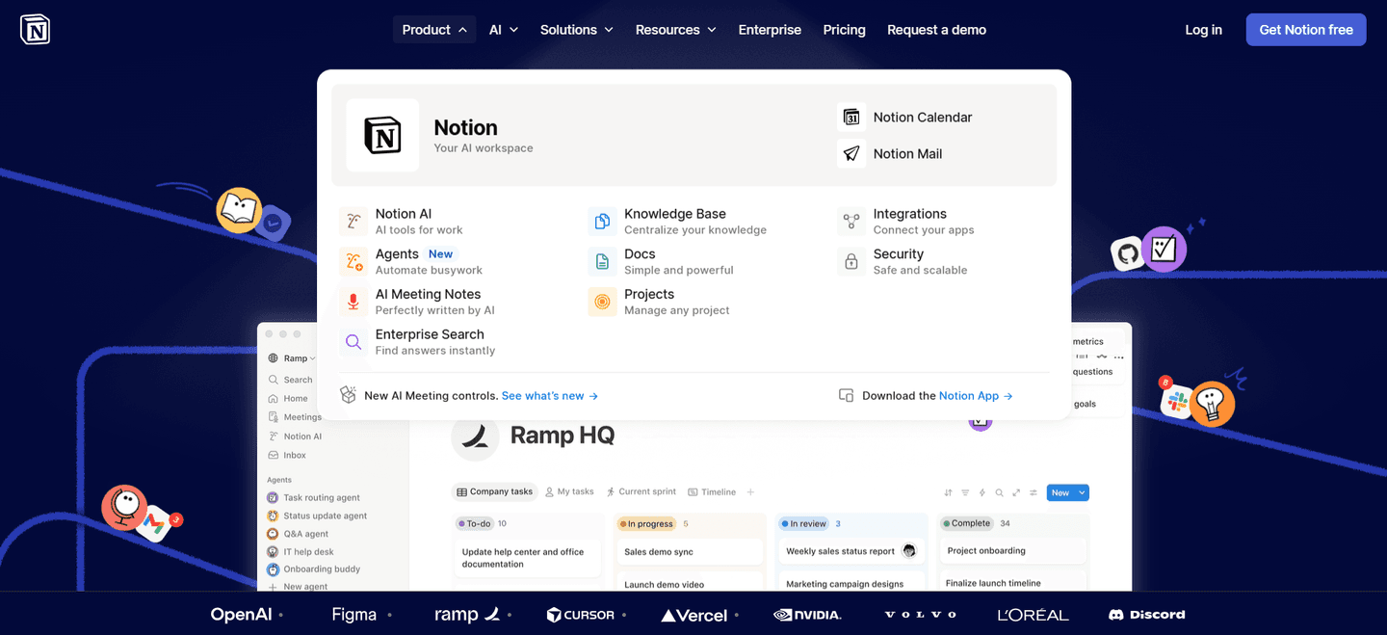Select the Notion AI icon
1387x635 pixels.
pos(353,222)
